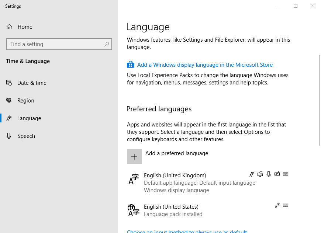
Task: Click UK text-to-speech feature icon
Action: pos(260,174)
